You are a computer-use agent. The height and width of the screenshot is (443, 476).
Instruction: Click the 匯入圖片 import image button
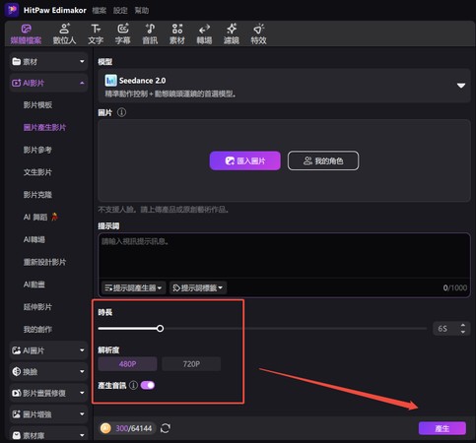[245, 160]
